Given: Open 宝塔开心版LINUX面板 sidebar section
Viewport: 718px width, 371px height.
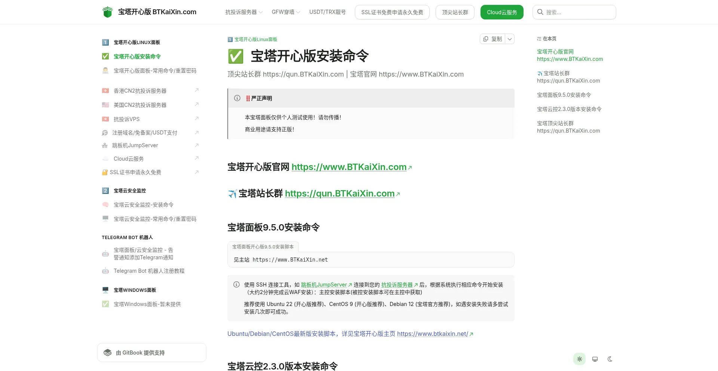Looking at the screenshot, I should 137,42.
